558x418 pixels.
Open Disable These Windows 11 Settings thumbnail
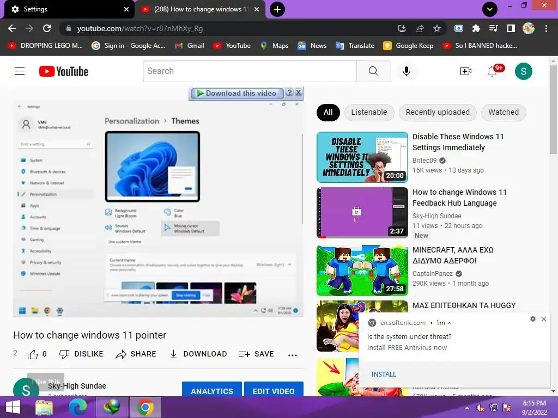(x=362, y=157)
